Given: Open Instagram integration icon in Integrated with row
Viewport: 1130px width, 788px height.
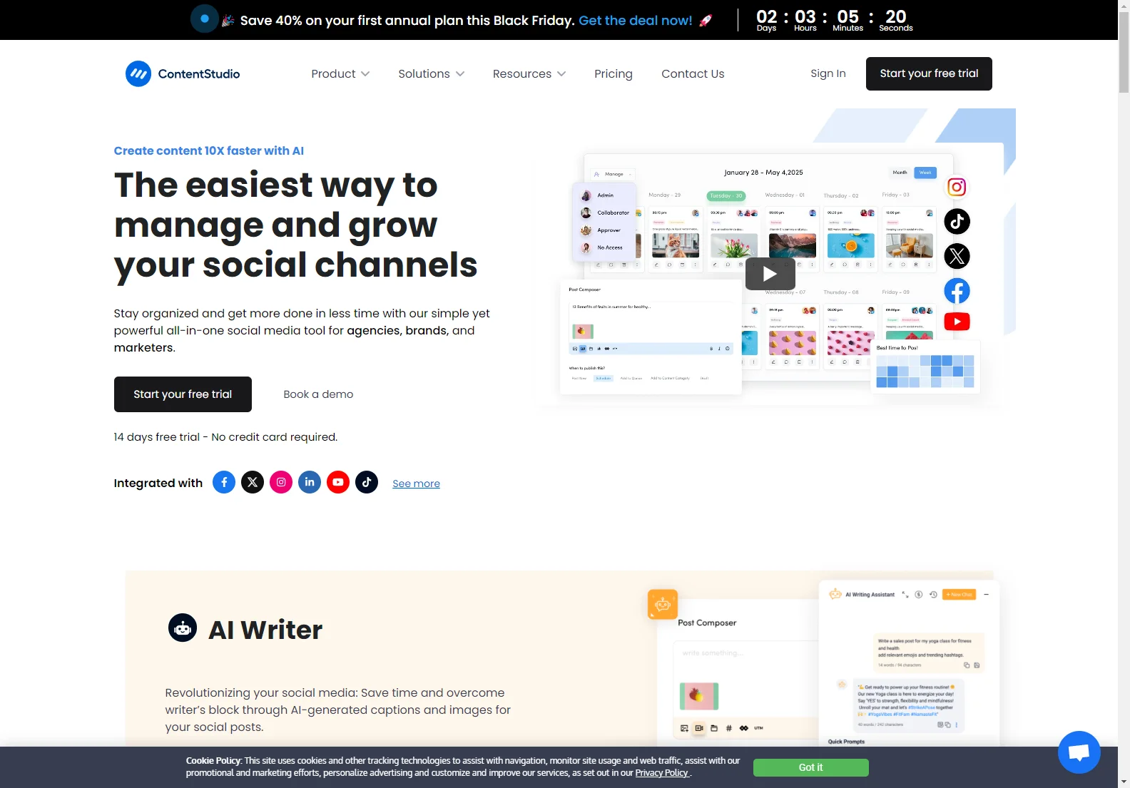Looking at the screenshot, I should point(281,482).
